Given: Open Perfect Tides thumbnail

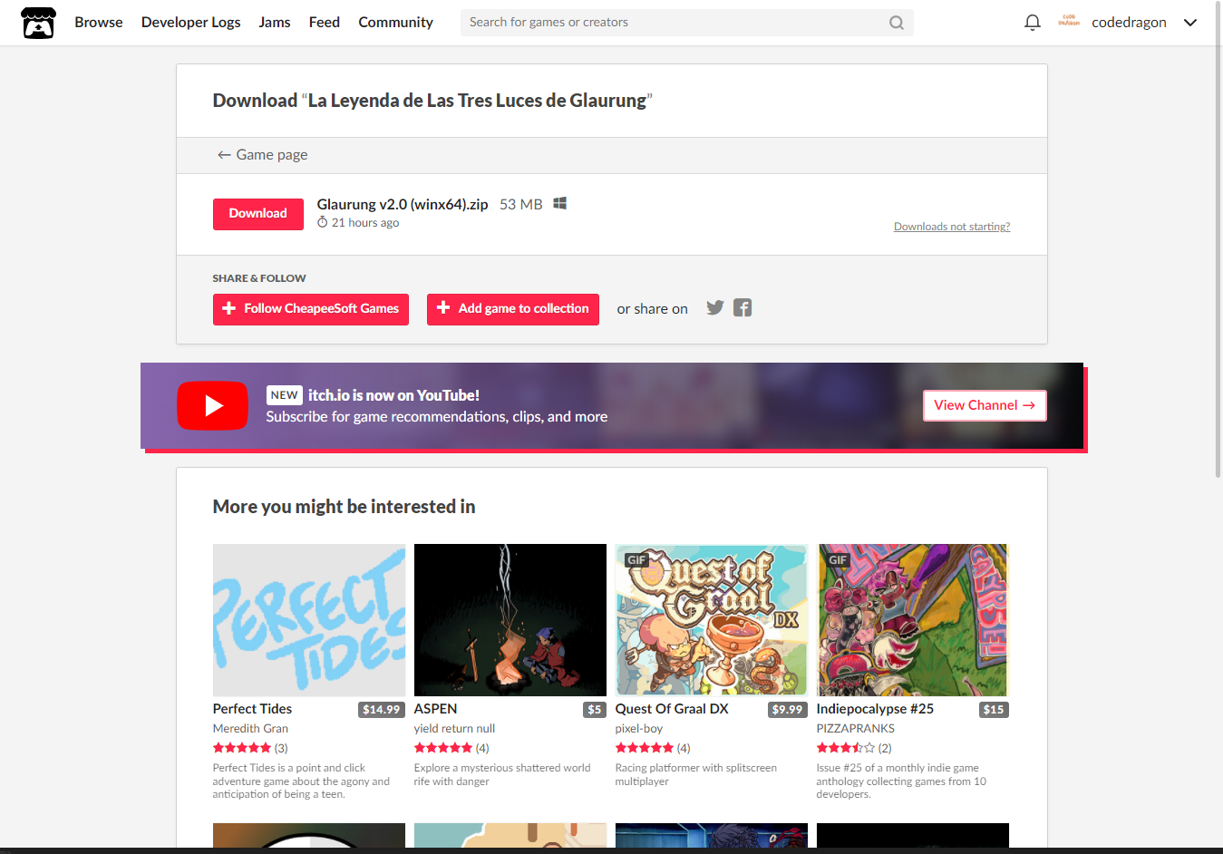Looking at the screenshot, I should tap(309, 620).
